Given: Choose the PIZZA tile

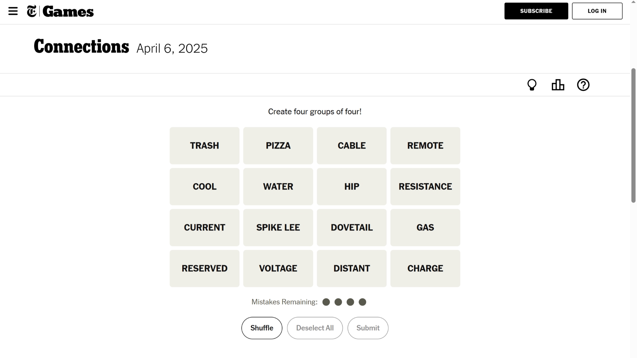Looking at the screenshot, I should click(278, 145).
